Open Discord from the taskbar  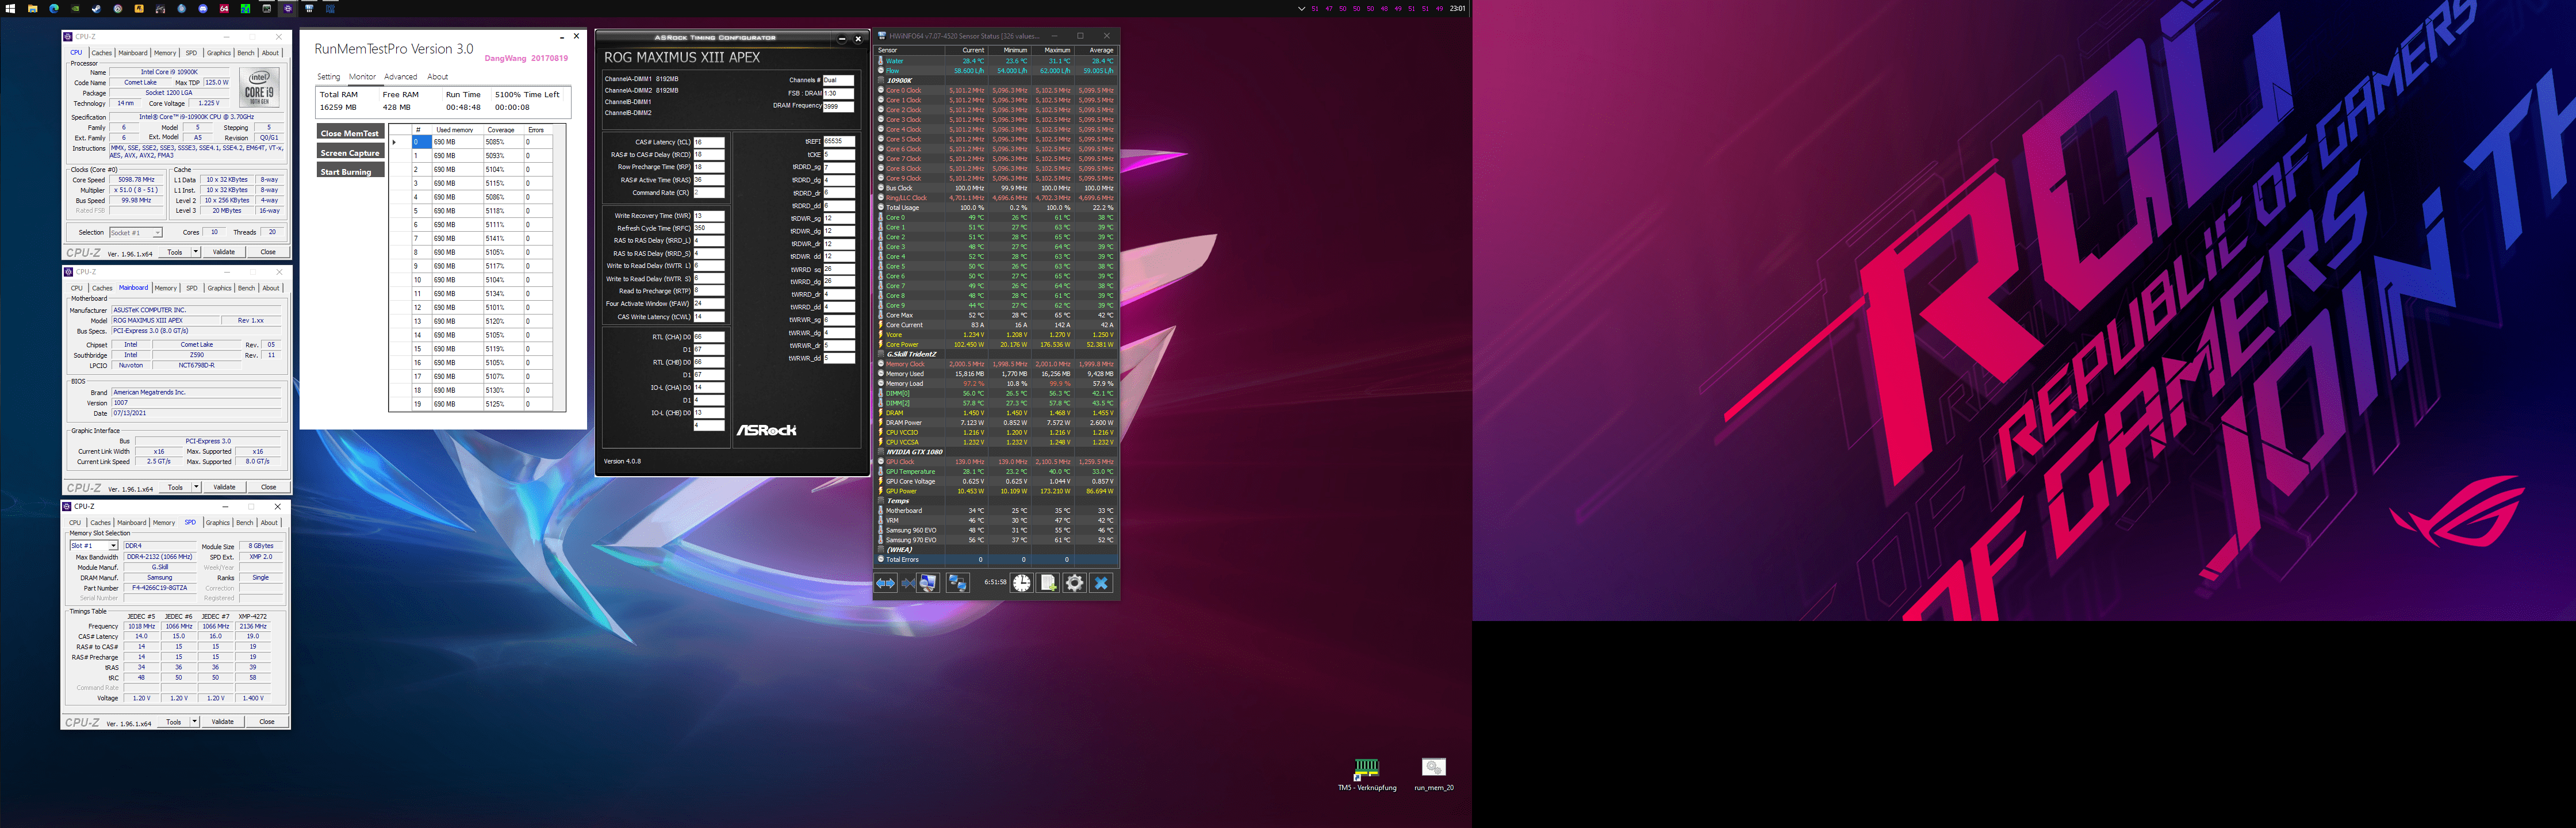203,8
